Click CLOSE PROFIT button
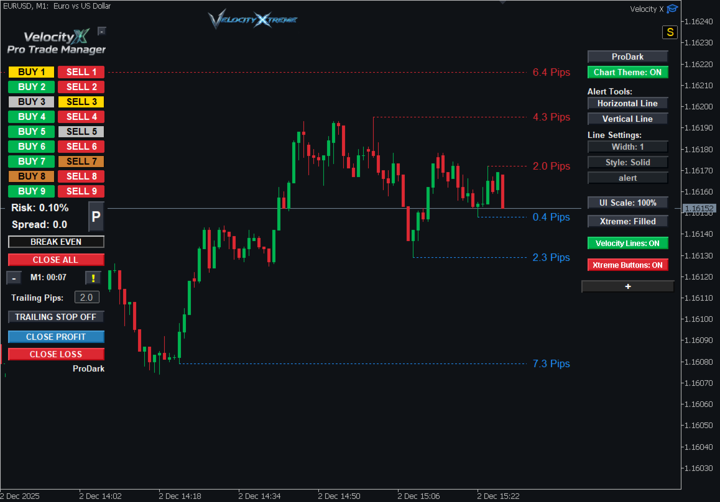This screenshot has height=502, width=720. (56, 337)
